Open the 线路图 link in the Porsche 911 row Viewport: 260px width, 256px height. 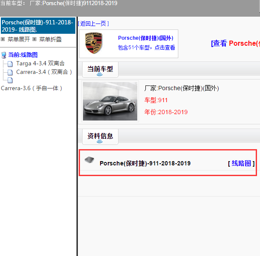[241, 163]
